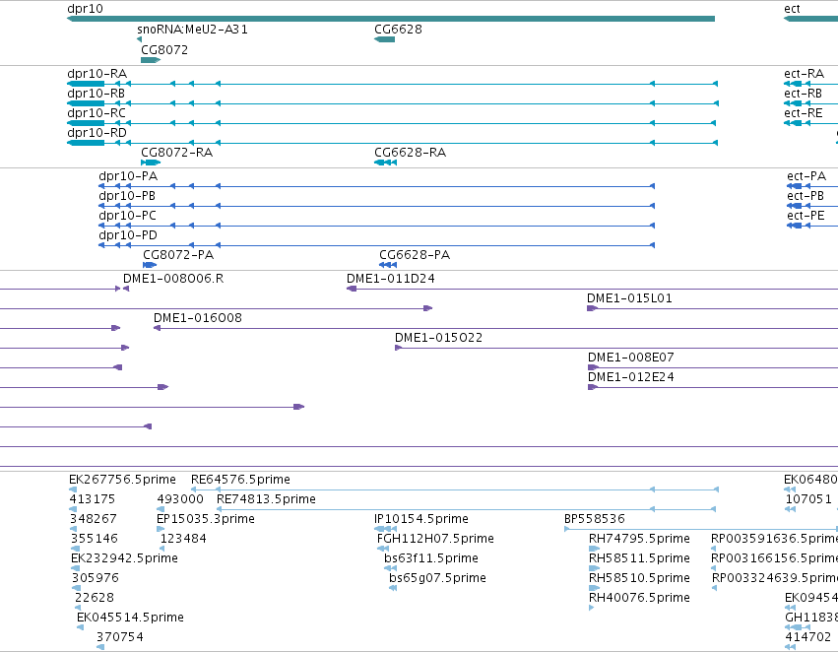Click EST RH74795.5prime

[594, 549]
